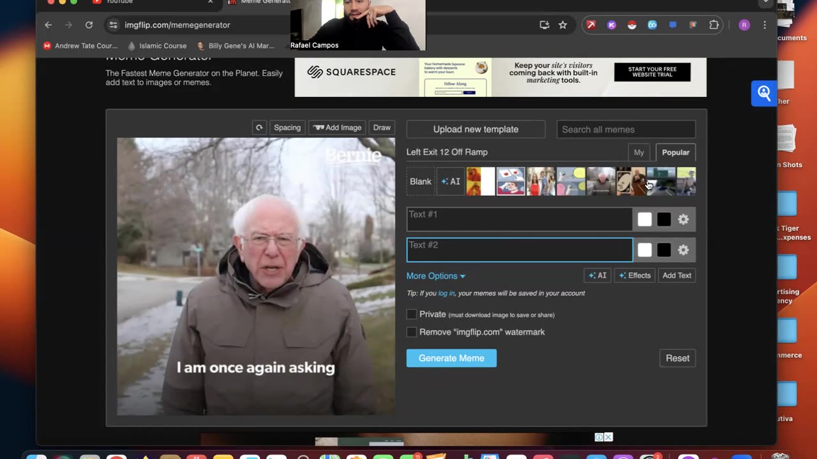This screenshot has height=459, width=817.
Task: Open the Pokeball browser extension
Action: click(632, 25)
